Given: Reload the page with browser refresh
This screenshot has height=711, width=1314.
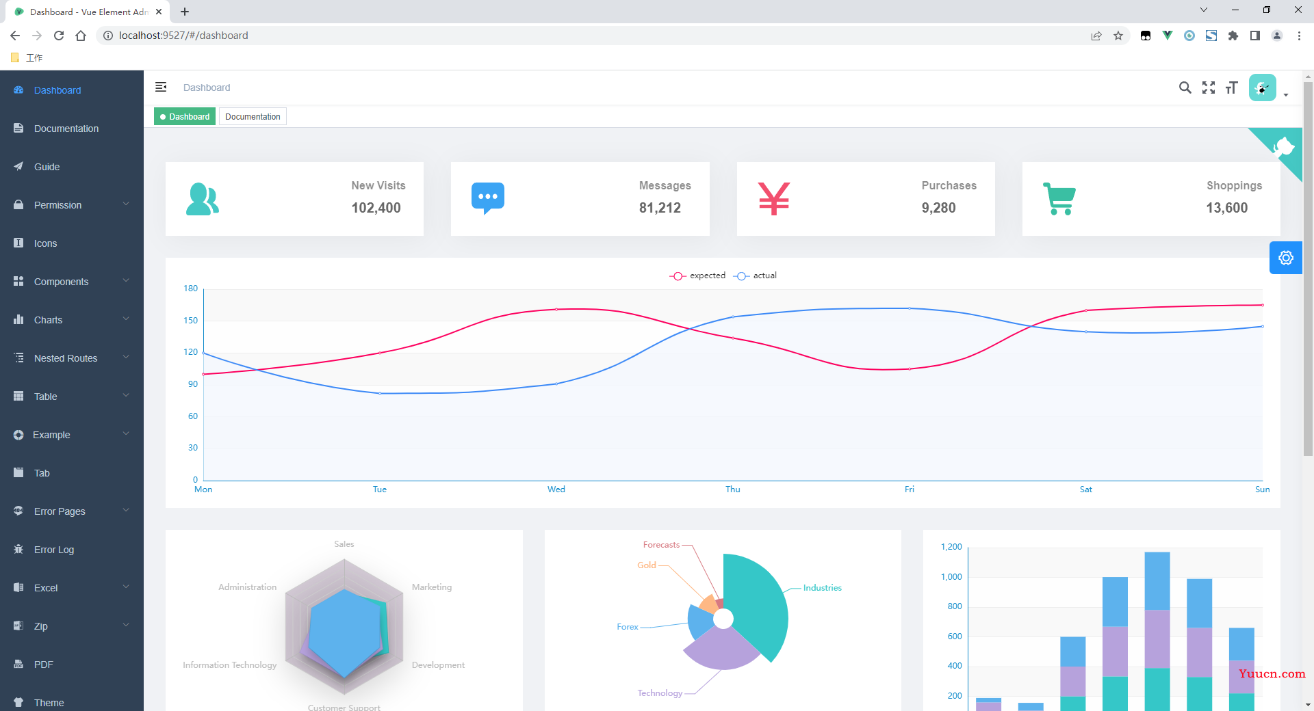Looking at the screenshot, I should click(x=59, y=36).
